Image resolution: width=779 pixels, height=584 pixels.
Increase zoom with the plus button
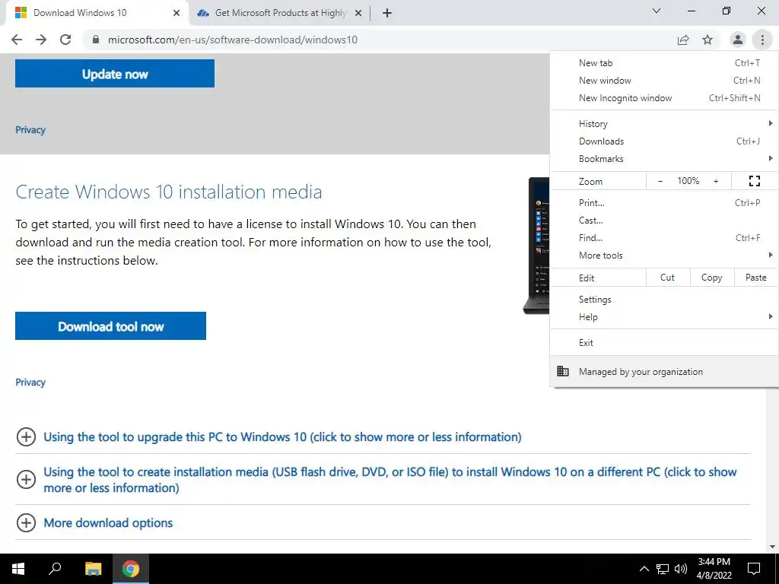[716, 181]
